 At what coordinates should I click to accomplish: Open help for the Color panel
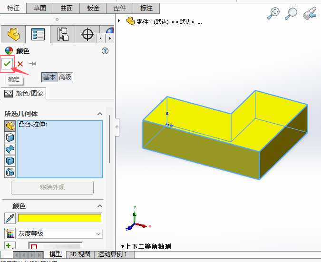point(105,51)
